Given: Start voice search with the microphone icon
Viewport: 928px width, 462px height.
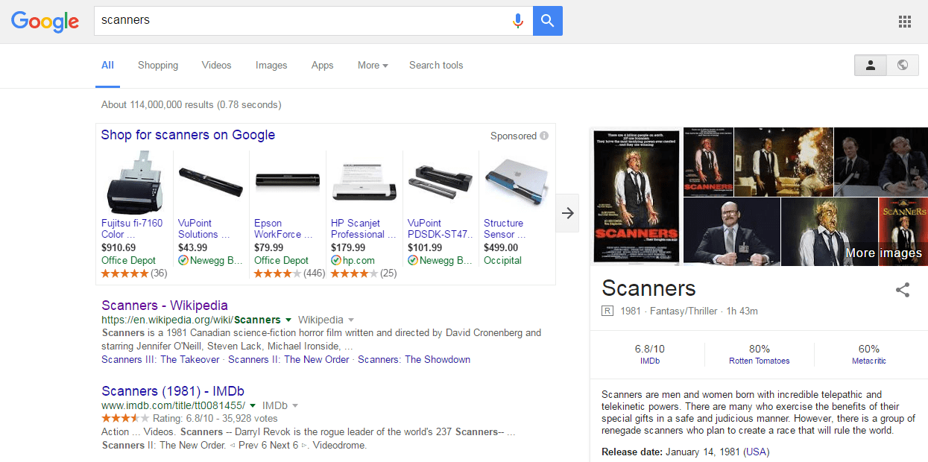Looking at the screenshot, I should click(517, 21).
